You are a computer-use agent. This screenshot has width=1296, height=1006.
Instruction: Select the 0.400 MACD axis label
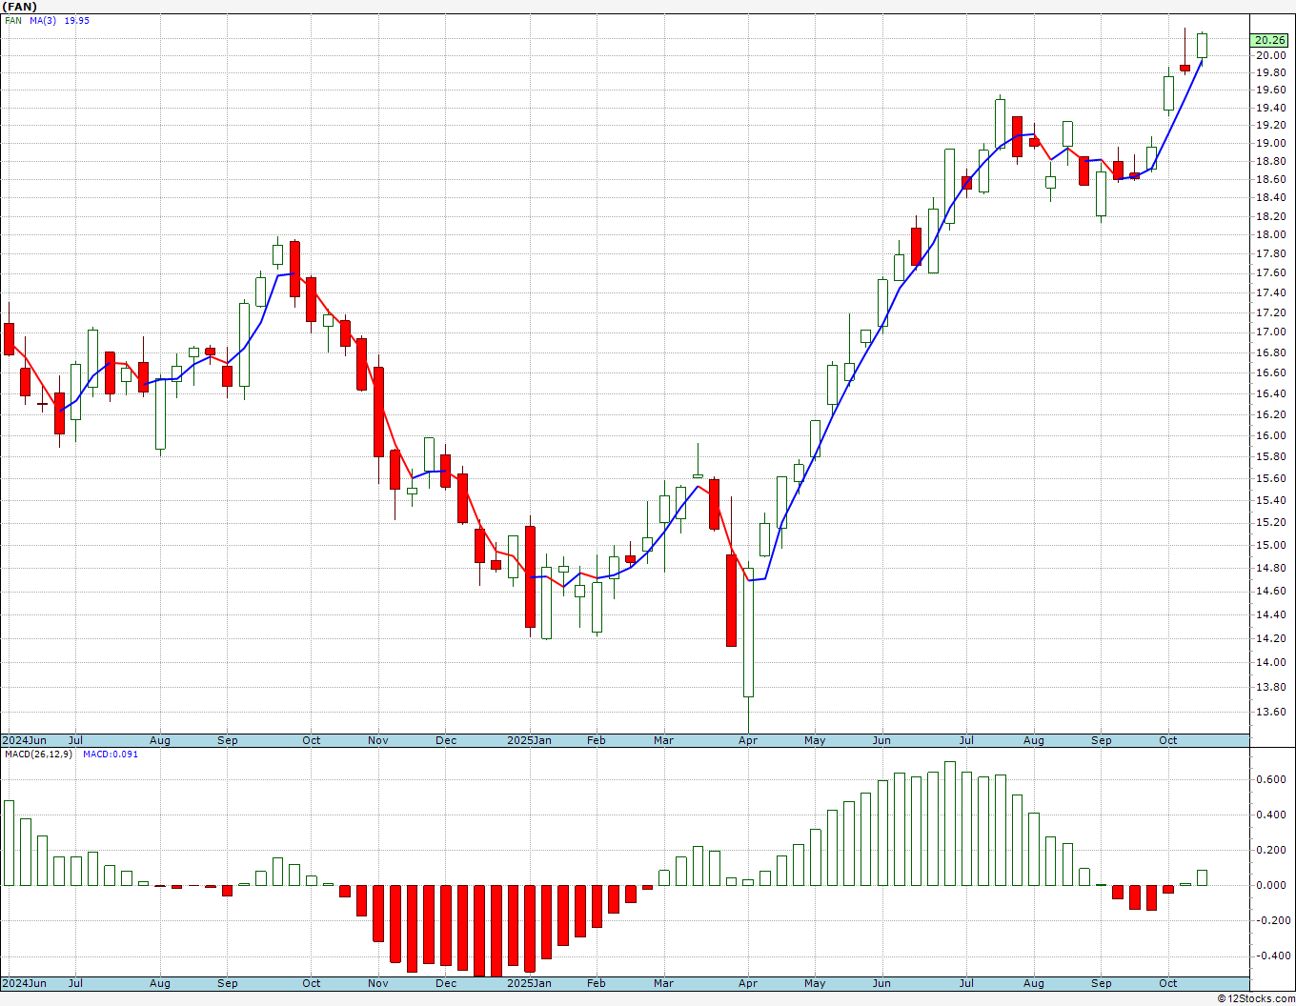(1270, 815)
